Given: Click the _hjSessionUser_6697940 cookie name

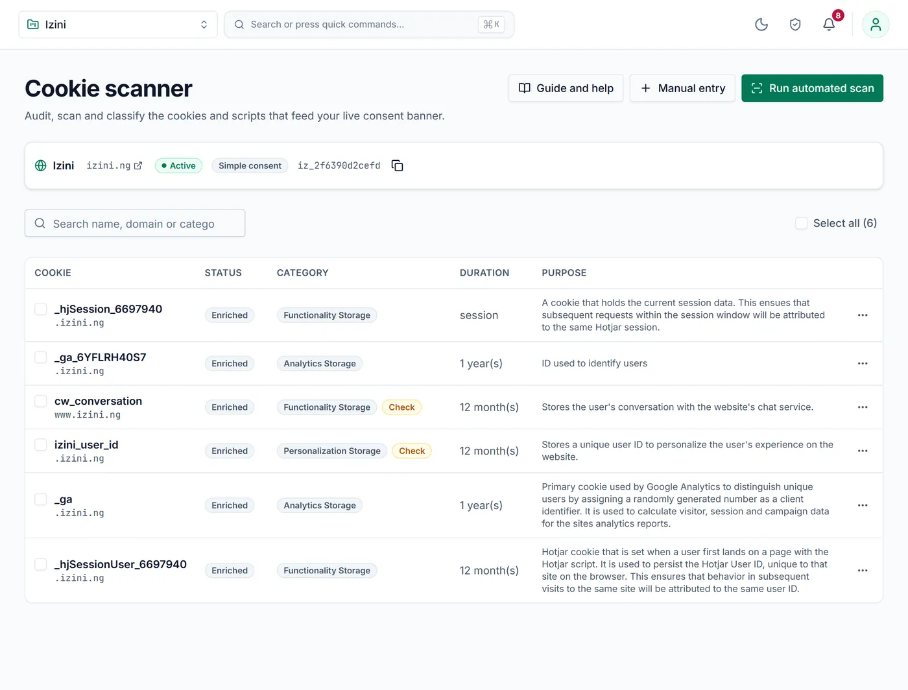Looking at the screenshot, I should (121, 564).
